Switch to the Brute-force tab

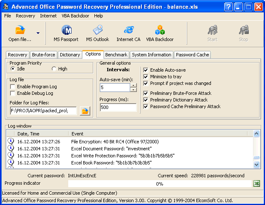coord(44,55)
